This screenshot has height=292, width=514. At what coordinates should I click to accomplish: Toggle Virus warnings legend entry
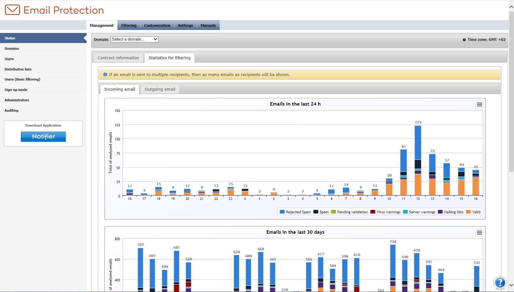(x=385, y=212)
